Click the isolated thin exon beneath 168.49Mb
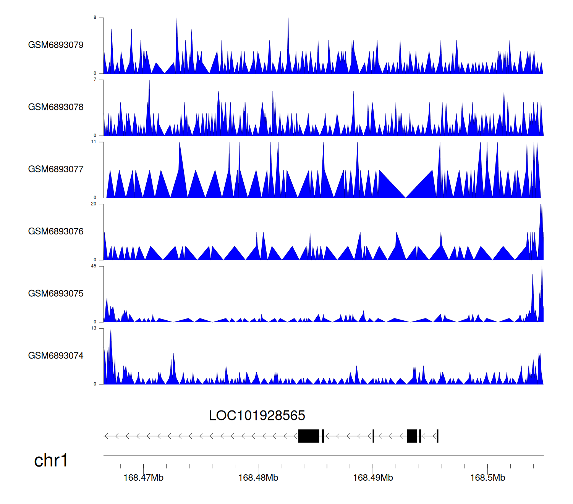The height and width of the screenshot is (504, 573). [x=373, y=436]
